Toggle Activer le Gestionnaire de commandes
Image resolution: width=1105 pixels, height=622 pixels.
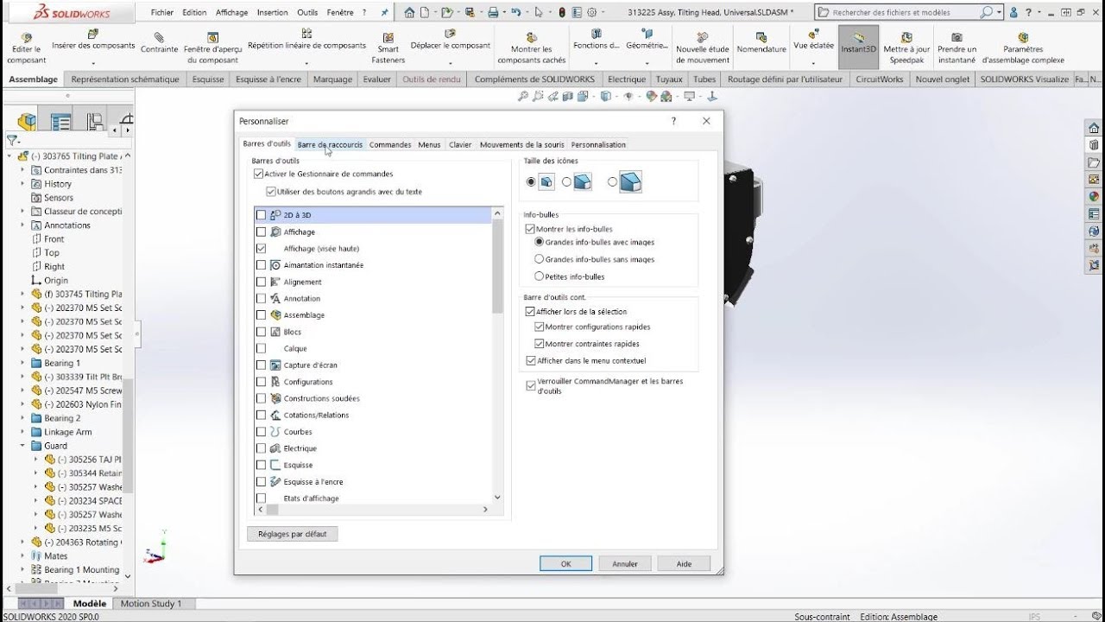point(258,174)
